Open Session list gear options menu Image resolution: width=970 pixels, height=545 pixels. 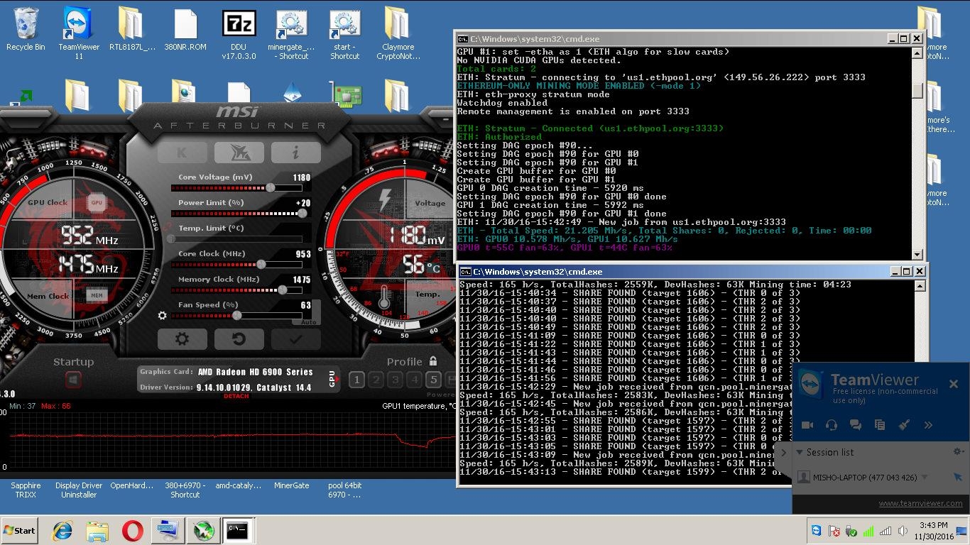pos(958,451)
